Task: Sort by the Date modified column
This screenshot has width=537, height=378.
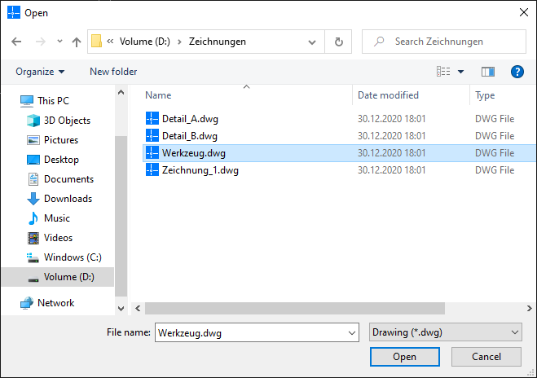Action: click(x=388, y=95)
